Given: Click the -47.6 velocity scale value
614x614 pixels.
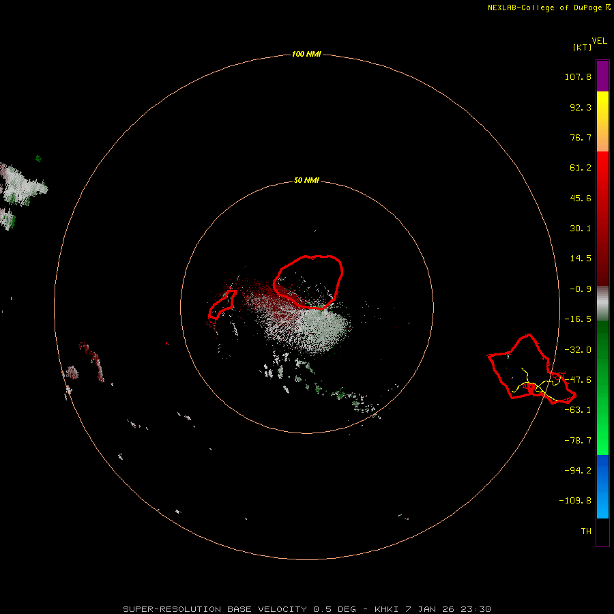Looking at the screenshot, I should pyautogui.click(x=578, y=380).
